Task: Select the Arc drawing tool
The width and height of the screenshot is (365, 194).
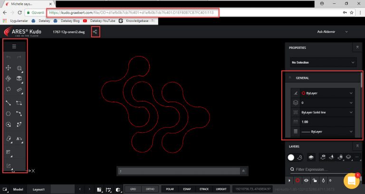Action: (20, 114)
